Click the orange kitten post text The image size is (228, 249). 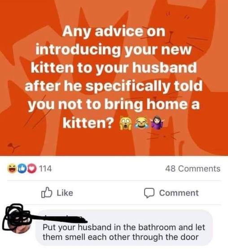(x=114, y=77)
